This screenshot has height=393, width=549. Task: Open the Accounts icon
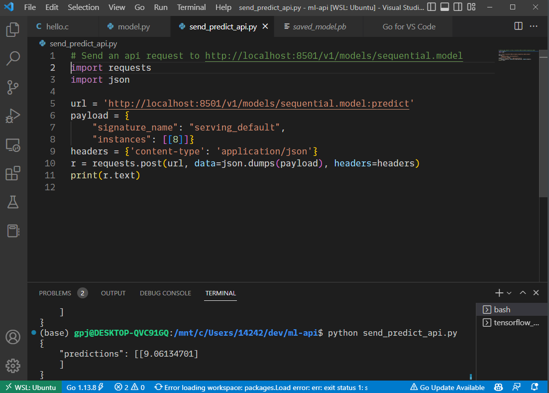[13, 337]
